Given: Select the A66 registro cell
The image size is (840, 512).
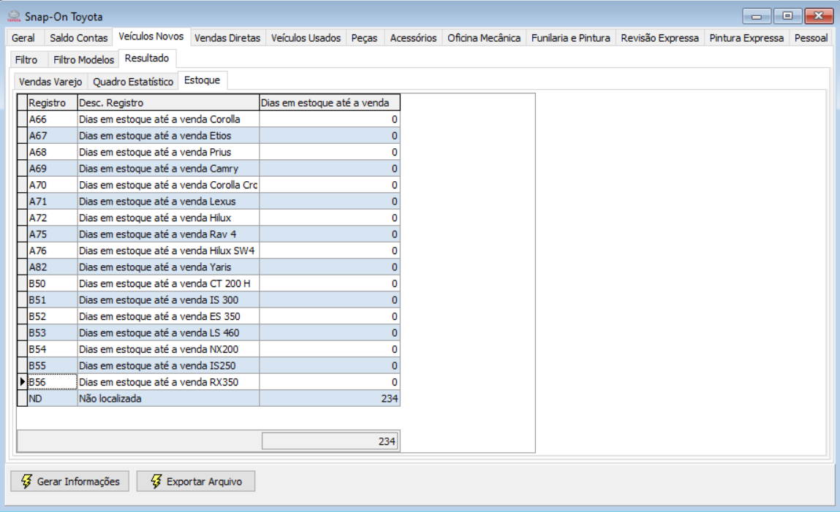Looking at the screenshot, I should pos(52,119).
